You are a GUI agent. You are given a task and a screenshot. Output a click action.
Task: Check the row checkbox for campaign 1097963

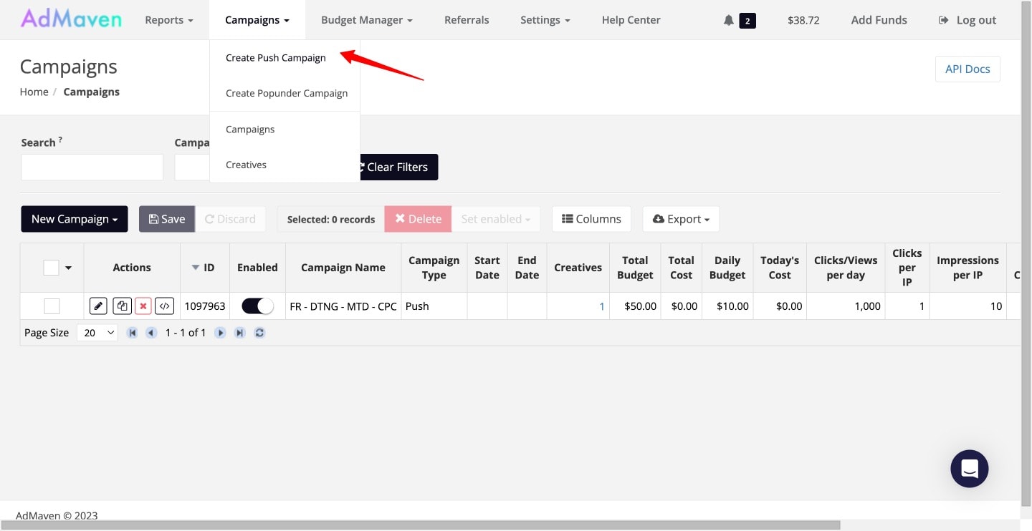coord(52,306)
